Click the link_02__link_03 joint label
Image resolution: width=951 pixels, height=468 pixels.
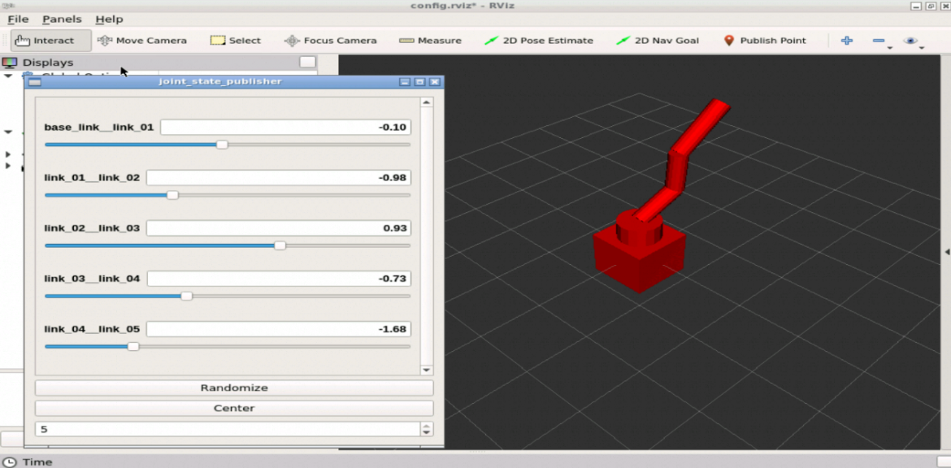pyautogui.click(x=92, y=228)
